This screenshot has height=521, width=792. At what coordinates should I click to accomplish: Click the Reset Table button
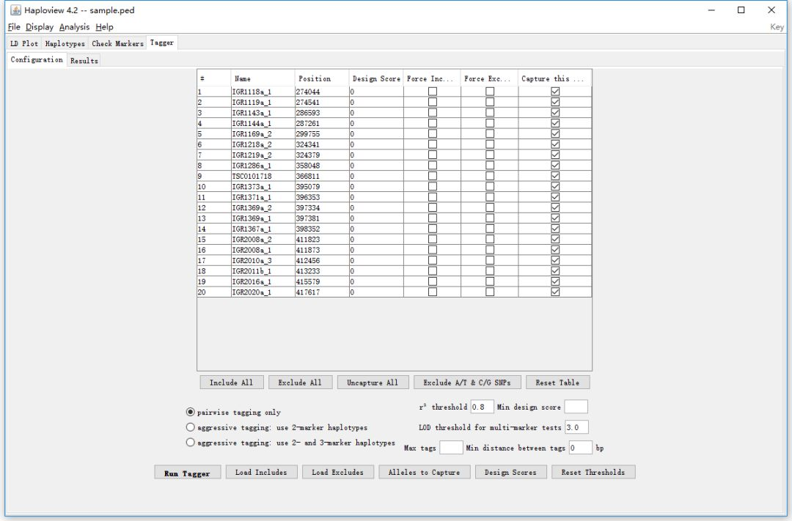pos(557,383)
